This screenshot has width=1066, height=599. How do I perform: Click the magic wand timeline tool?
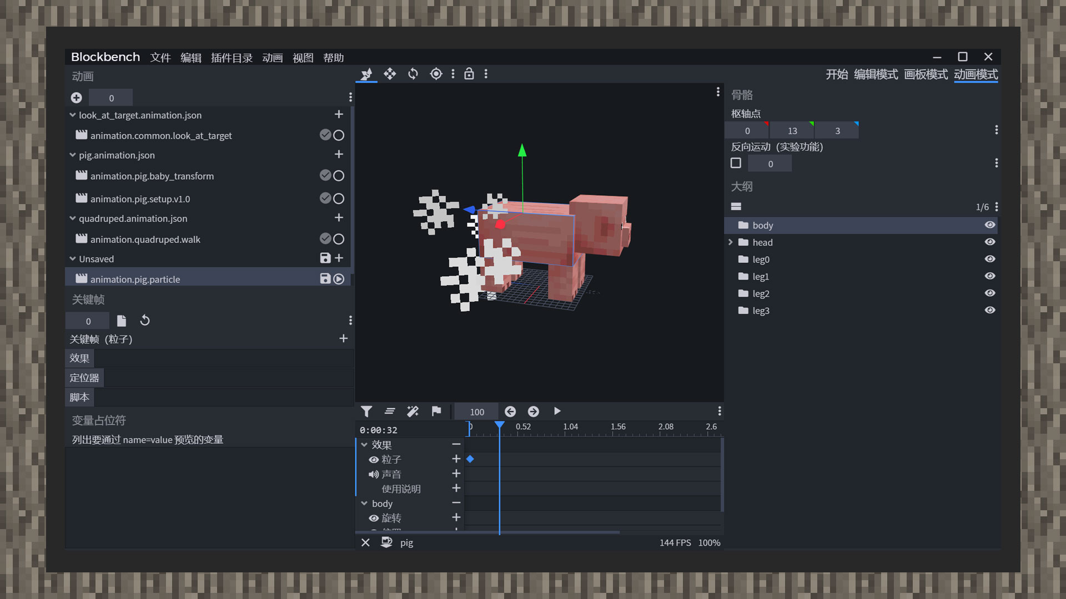click(x=413, y=411)
